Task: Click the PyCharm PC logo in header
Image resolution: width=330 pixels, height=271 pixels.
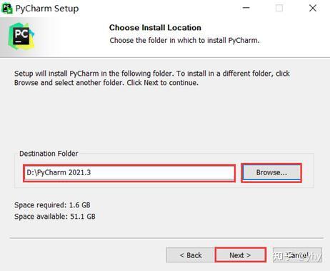Action: pos(21,36)
